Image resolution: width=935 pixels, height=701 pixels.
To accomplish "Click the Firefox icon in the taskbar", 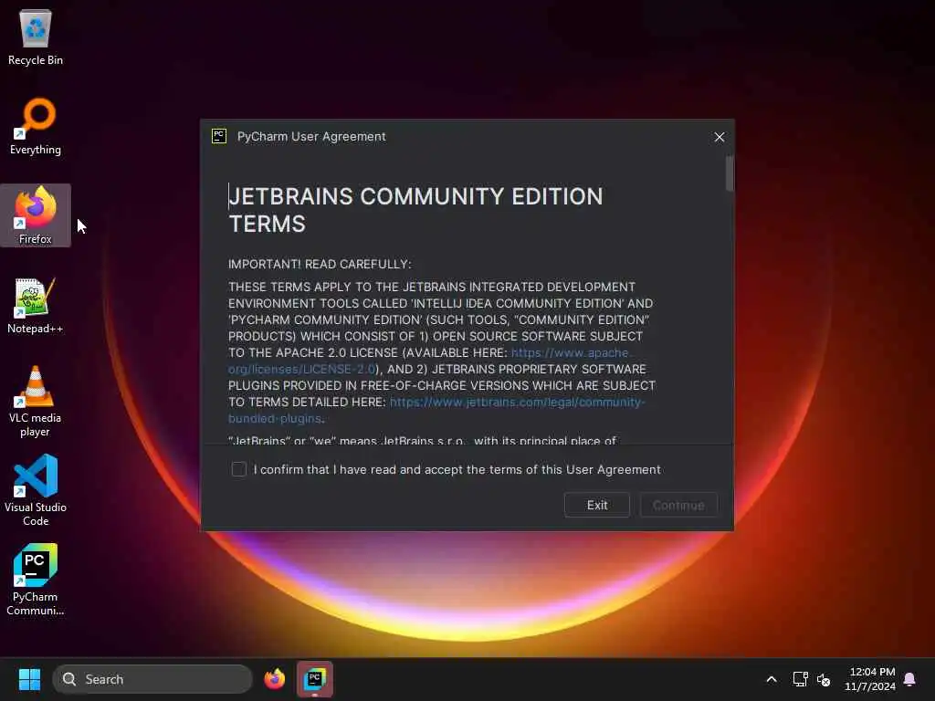I will pyautogui.click(x=274, y=679).
